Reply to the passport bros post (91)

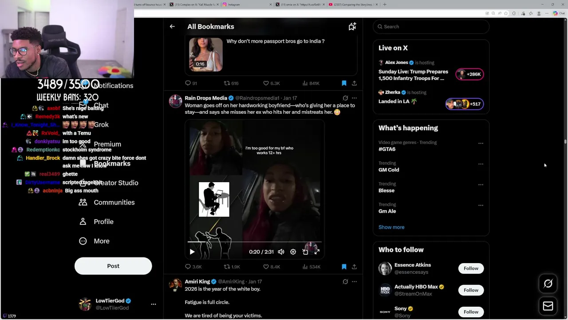191,83
